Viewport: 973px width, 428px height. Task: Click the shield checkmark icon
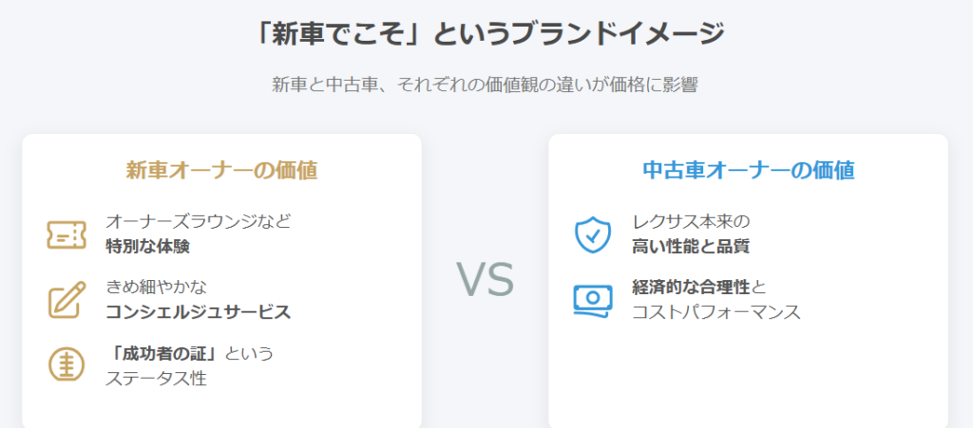pyautogui.click(x=593, y=234)
